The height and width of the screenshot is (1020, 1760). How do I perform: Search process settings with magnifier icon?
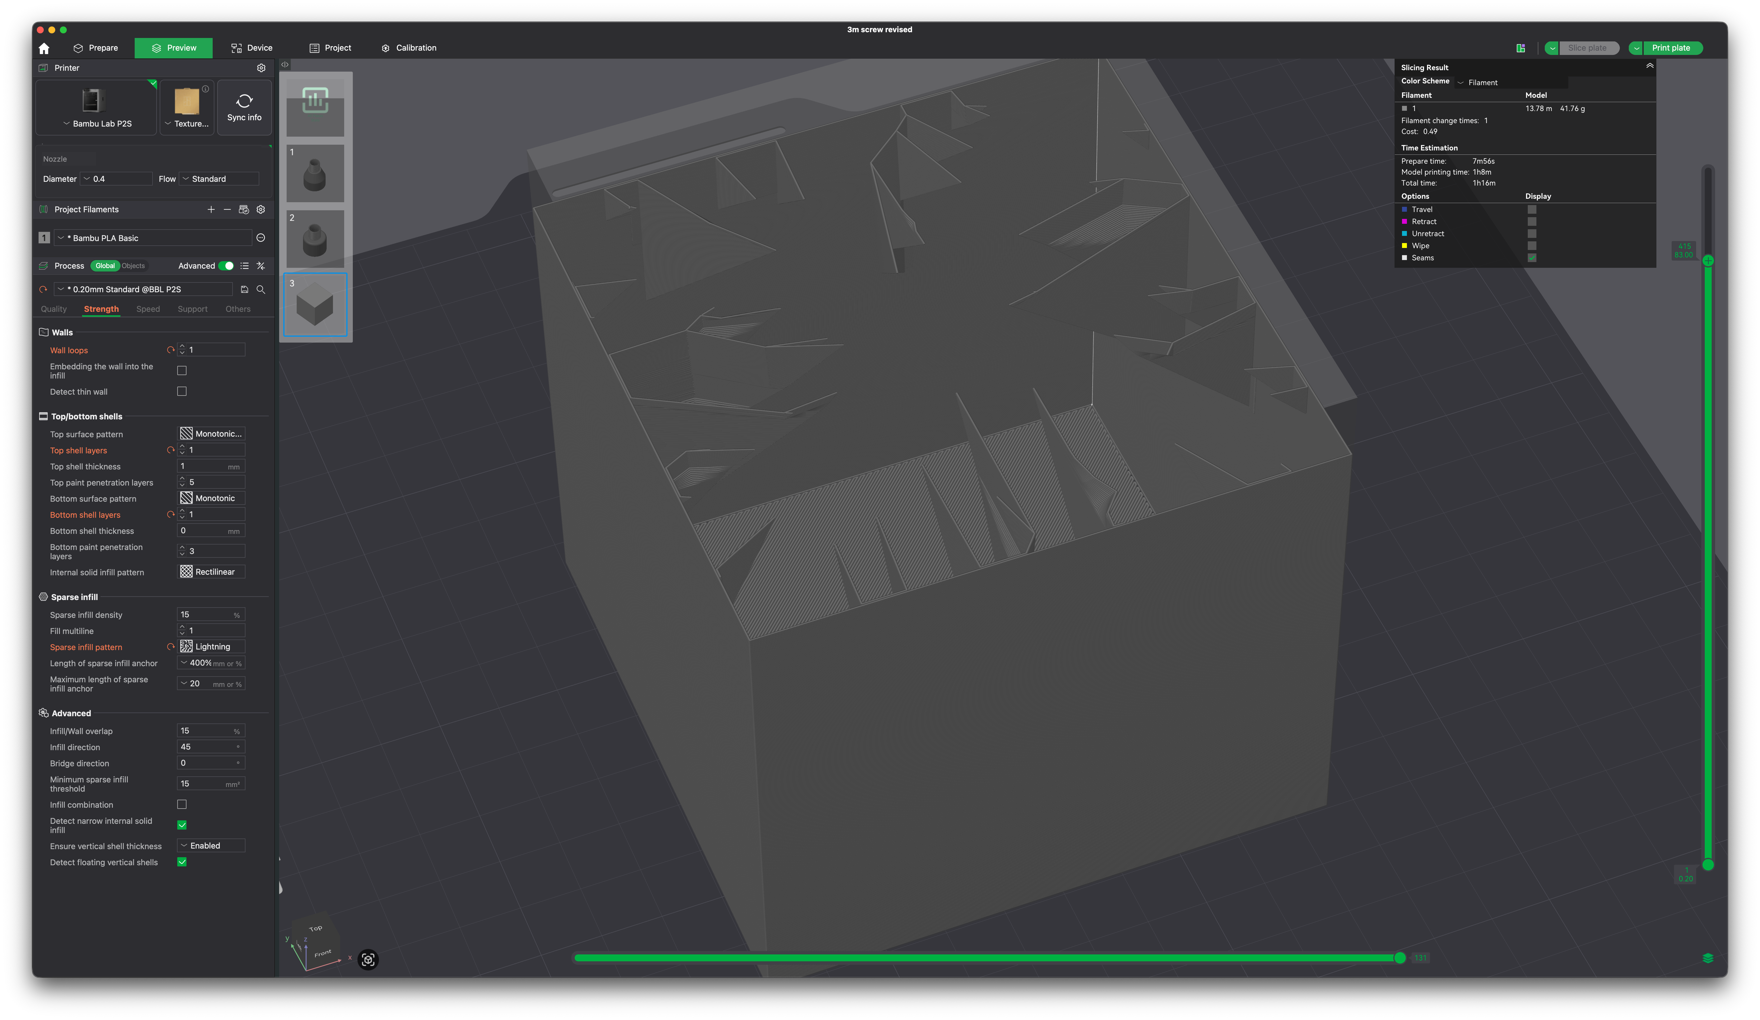260,289
